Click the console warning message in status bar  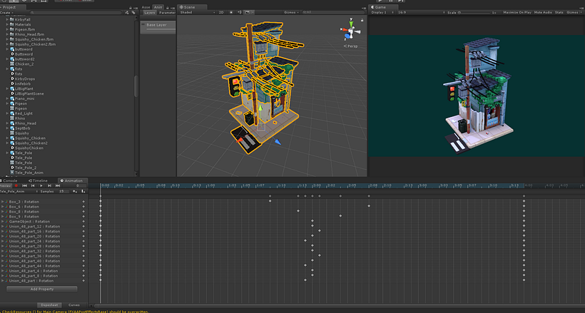coord(75,311)
